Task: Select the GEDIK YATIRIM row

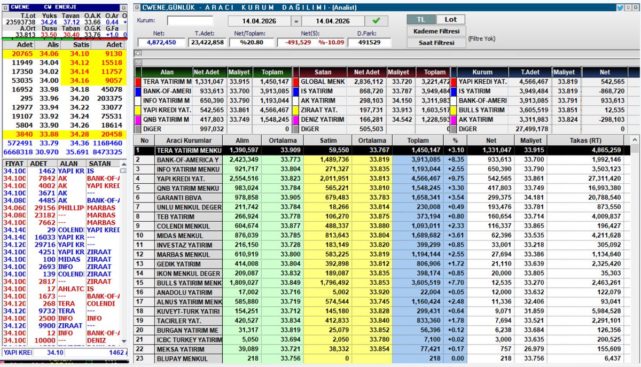Action: click(381, 264)
